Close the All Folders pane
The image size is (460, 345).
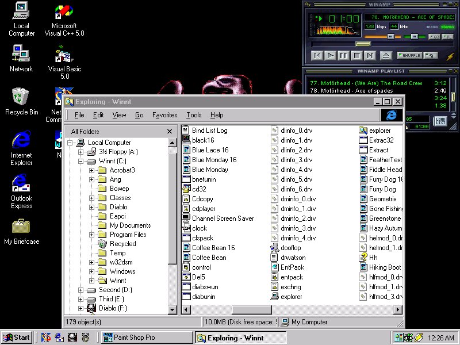(x=170, y=132)
